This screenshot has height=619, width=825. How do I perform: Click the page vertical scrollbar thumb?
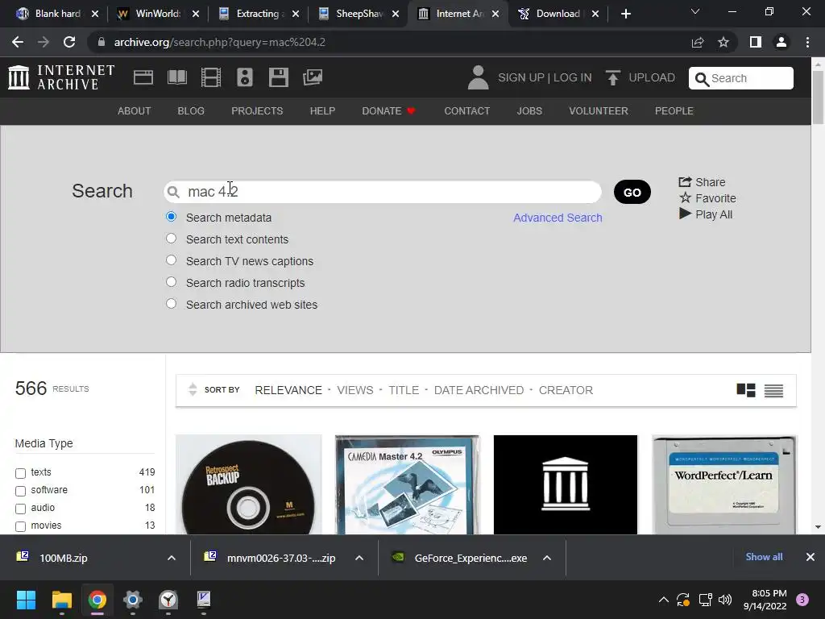point(818,98)
